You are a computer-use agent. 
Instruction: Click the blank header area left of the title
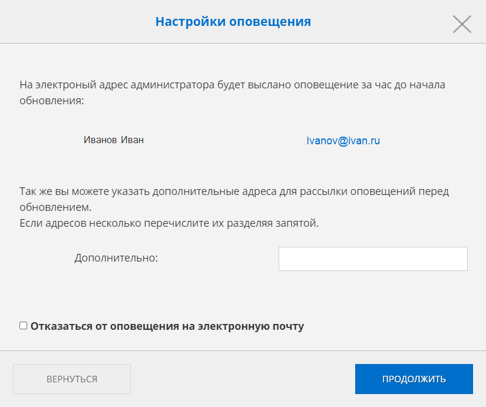[77, 22]
